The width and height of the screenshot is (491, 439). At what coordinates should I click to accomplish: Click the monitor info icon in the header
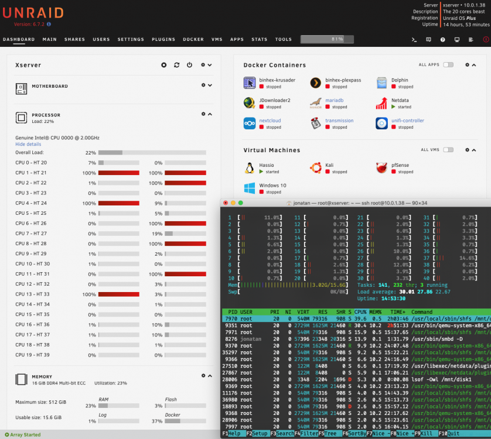click(457, 39)
